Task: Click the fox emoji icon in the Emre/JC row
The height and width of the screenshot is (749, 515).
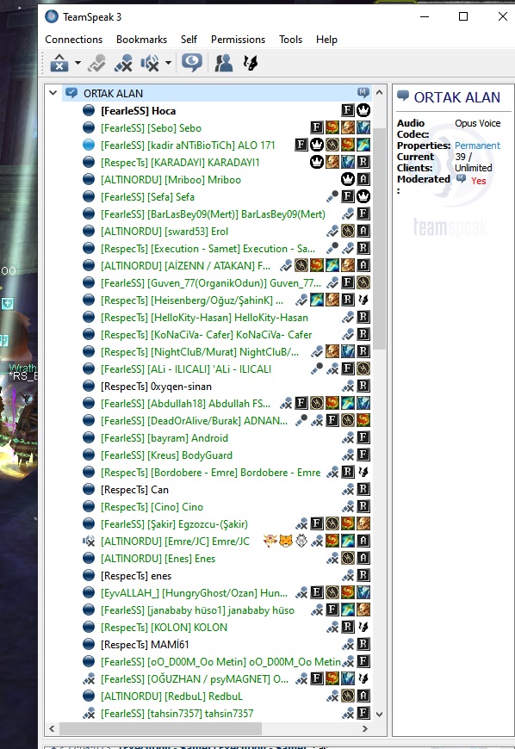Action: pyautogui.click(x=286, y=541)
